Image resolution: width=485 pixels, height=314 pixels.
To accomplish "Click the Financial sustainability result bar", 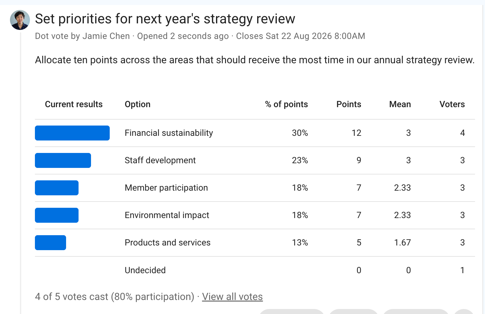I will click(x=72, y=133).
